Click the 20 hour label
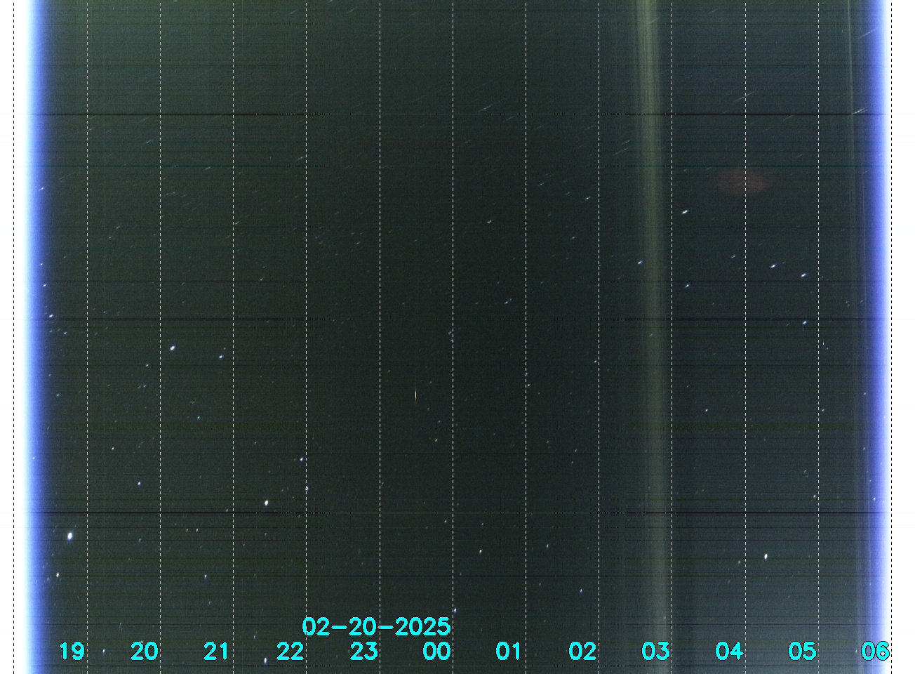The image size is (915, 674). [x=145, y=651]
